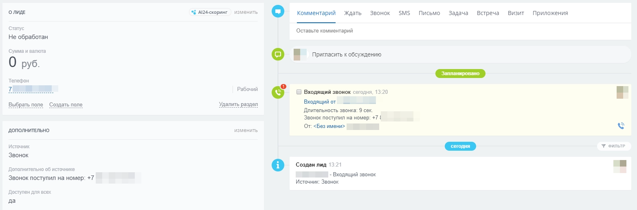Click the Источник: Звонок line in the timeline
637x210 pixels.
[317, 182]
